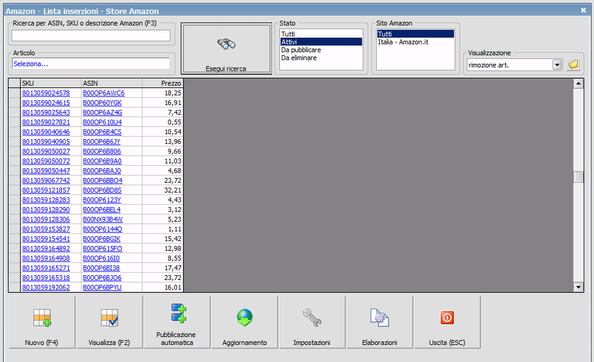The image size is (594, 362).
Task: Open ASIN link B00OP6BJO6
Action: (102, 278)
